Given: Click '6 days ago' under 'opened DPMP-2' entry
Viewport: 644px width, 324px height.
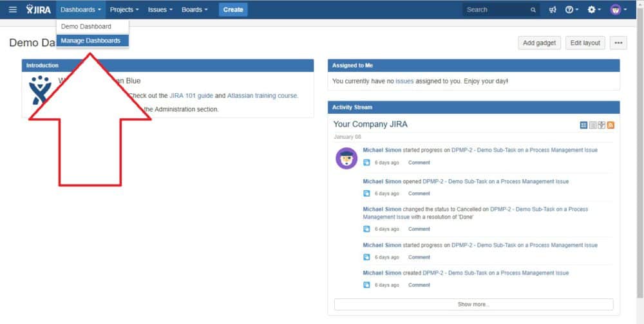Looking at the screenshot, I should [x=386, y=193].
